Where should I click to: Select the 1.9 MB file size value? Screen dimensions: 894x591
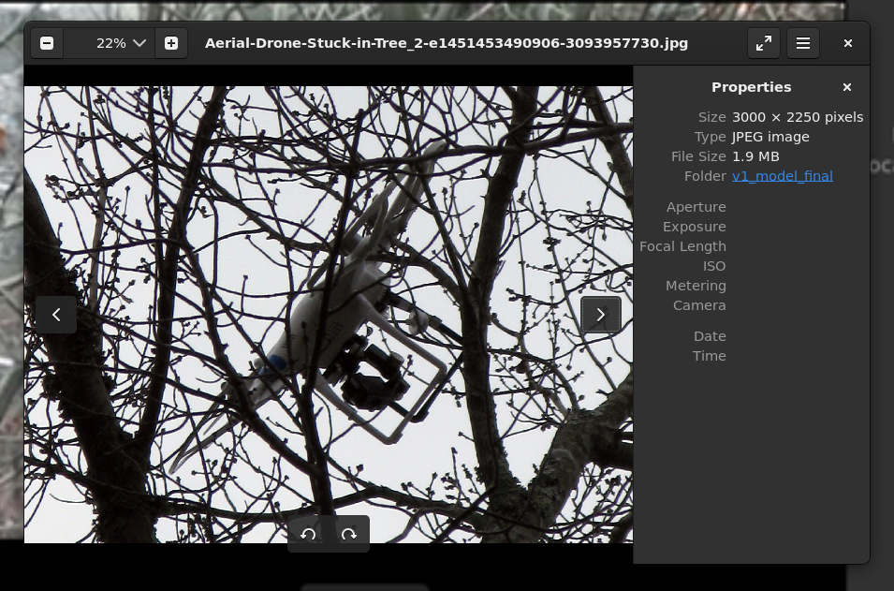point(755,156)
